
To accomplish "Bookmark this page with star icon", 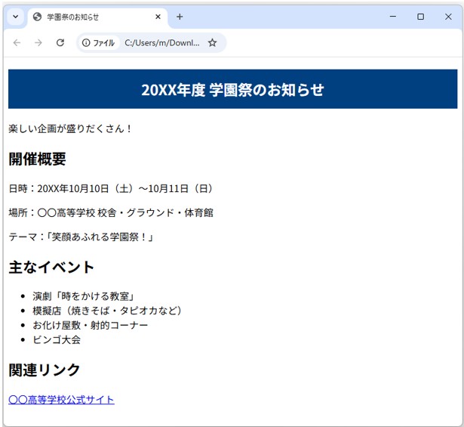I will [212, 42].
